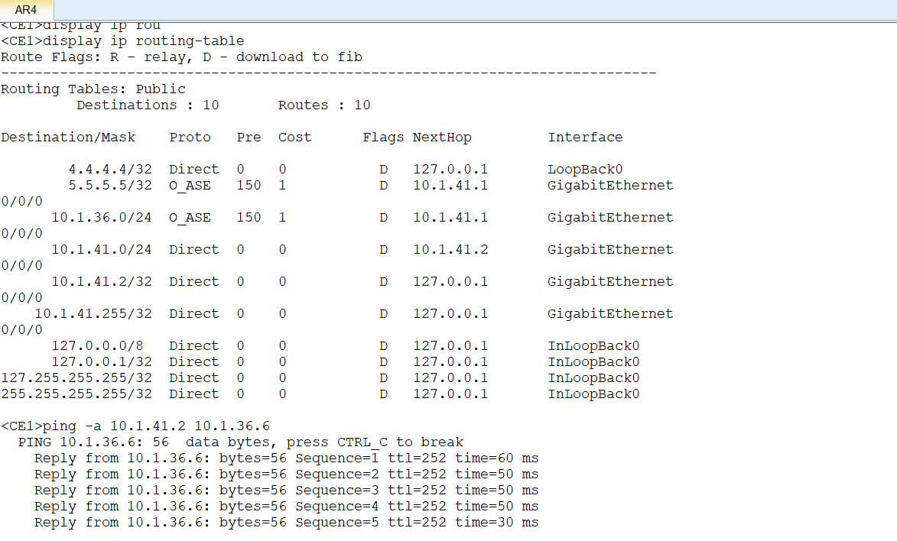The height and width of the screenshot is (541, 897).
Task: Click the display ip routing-table command line
Action: 122,41
